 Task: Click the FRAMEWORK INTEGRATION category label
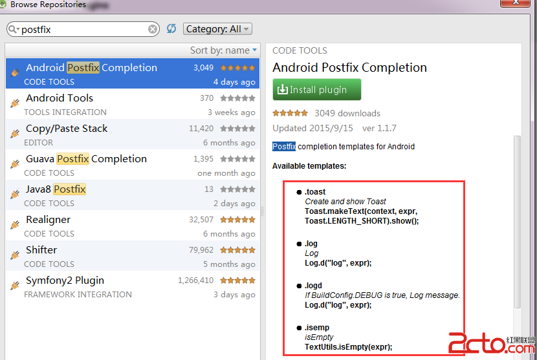click(78, 294)
